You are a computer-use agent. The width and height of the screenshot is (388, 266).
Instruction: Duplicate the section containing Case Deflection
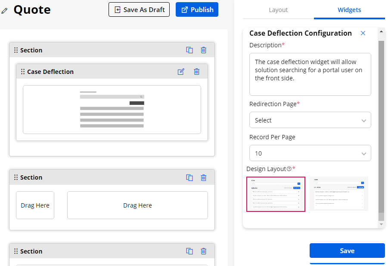(189, 50)
